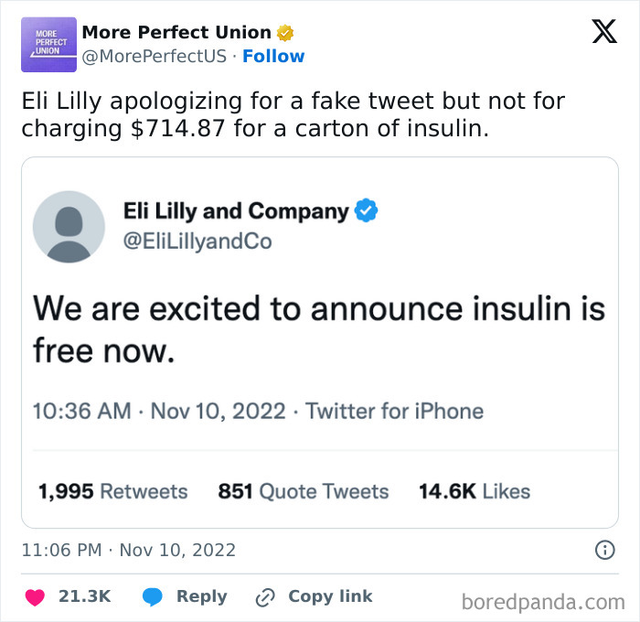The width and height of the screenshot is (640, 622).
Task: Follow the MorePerfectUS account
Action: 273,57
